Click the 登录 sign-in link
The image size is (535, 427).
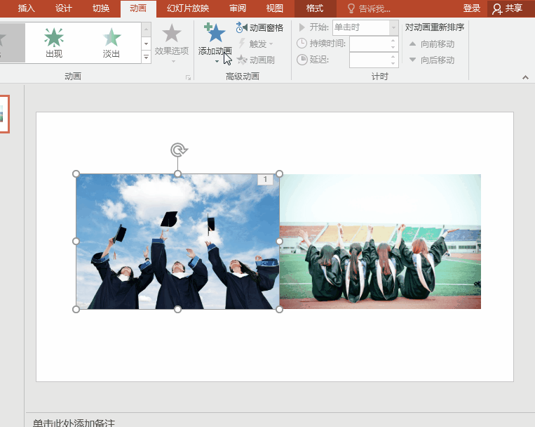471,8
